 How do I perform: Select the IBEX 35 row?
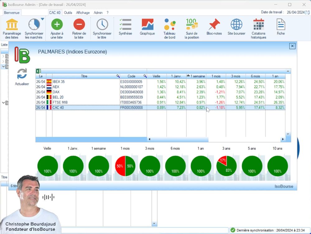pyautogui.click(x=160, y=82)
